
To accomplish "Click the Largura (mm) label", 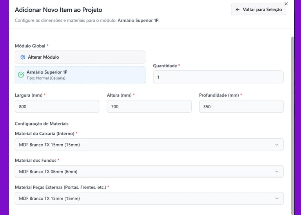I will click(x=29, y=95).
